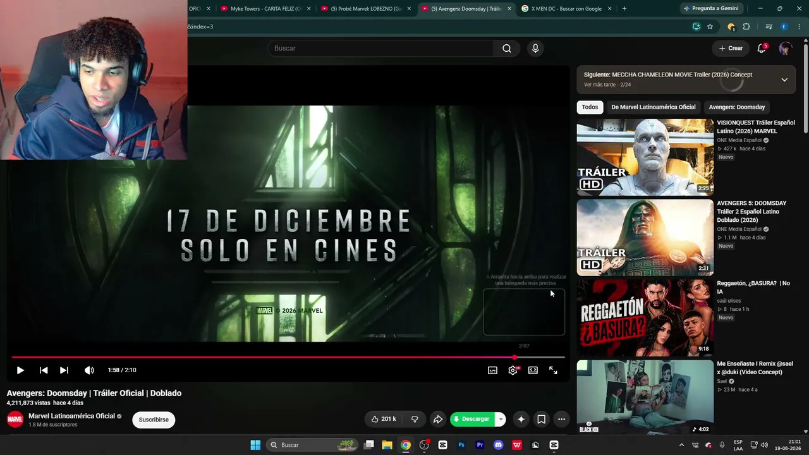Open Me Enseñaste I Remix video title
Screen dimensions: 809x455
(x=755, y=368)
